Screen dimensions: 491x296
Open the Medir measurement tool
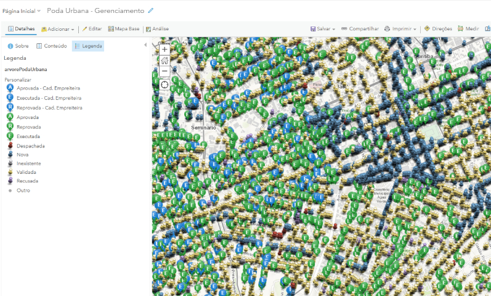(468, 29)
